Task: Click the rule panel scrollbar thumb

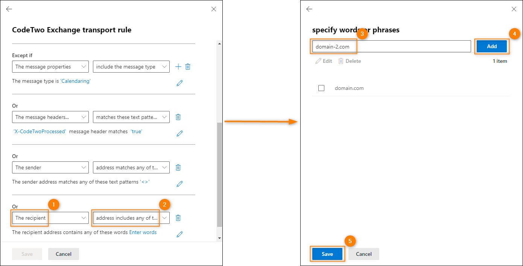Action: (220, 175)
